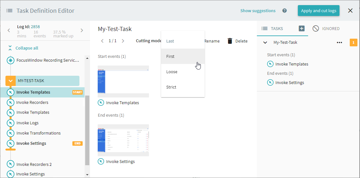This screenshot has height=178, width=360.
Task: Click the Start events screenshot thumbnail
Action: [123, 81]
